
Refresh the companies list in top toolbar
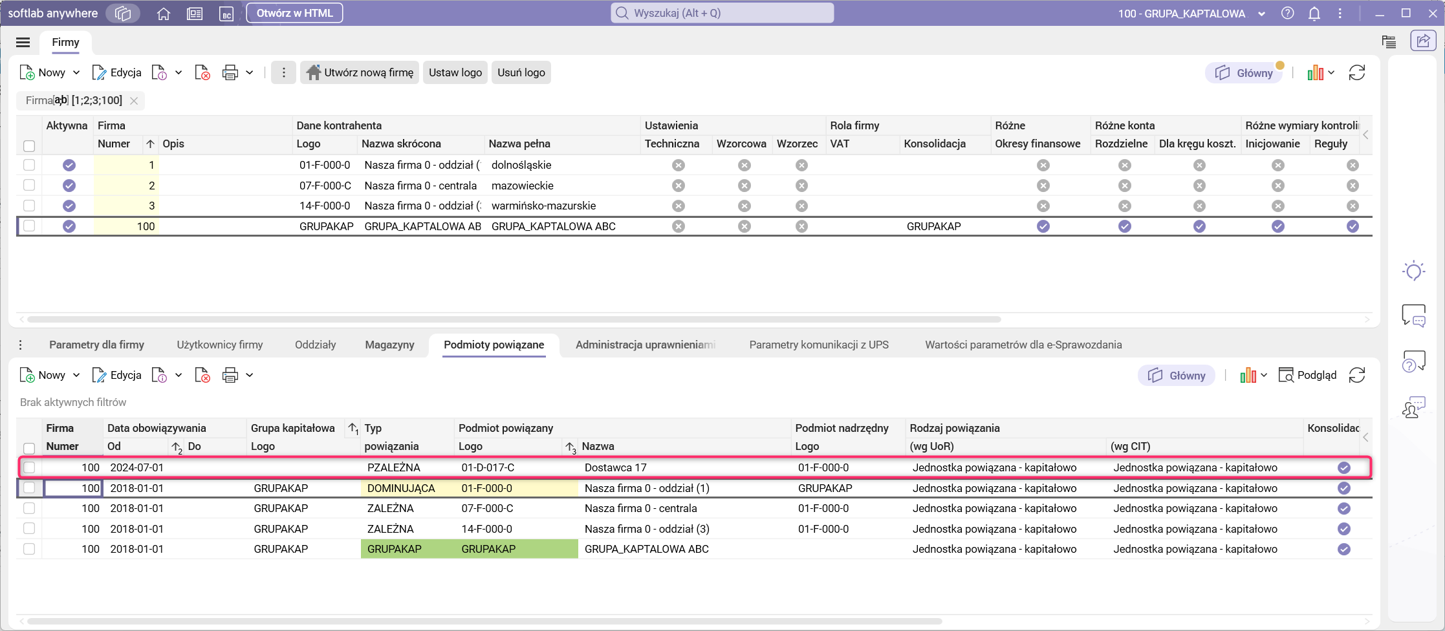coord(1356,73)
